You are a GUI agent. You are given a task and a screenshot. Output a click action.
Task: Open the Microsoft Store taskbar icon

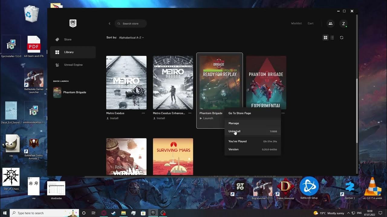click(x=143, y=213)
